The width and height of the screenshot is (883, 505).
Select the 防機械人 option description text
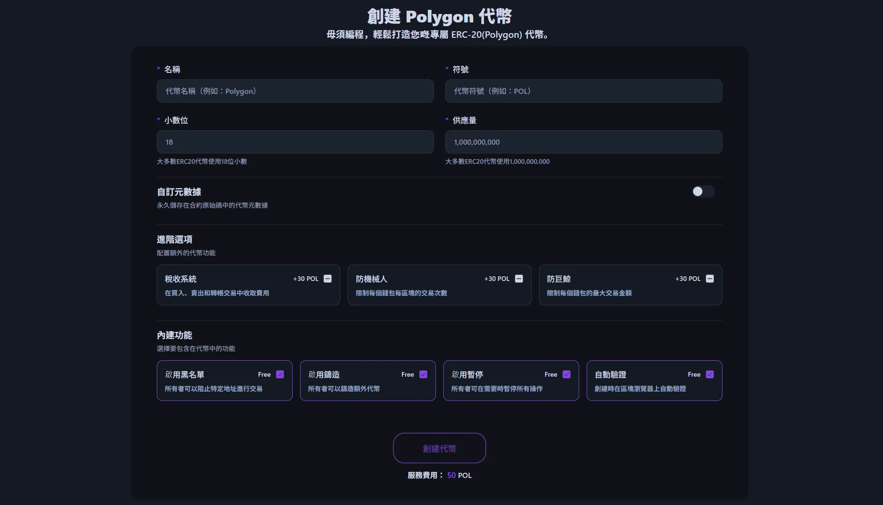(x=401, y=293)
